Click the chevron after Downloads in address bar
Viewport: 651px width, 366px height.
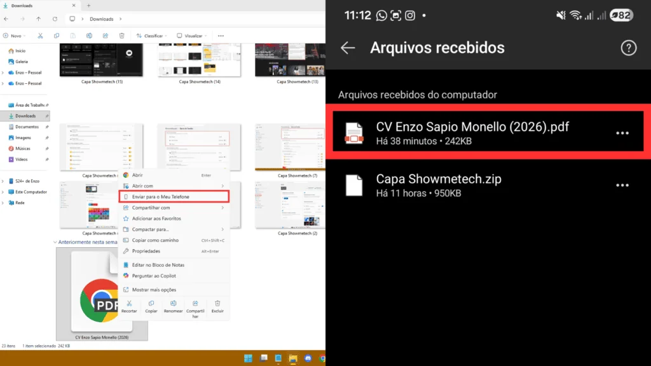(120, 19)
